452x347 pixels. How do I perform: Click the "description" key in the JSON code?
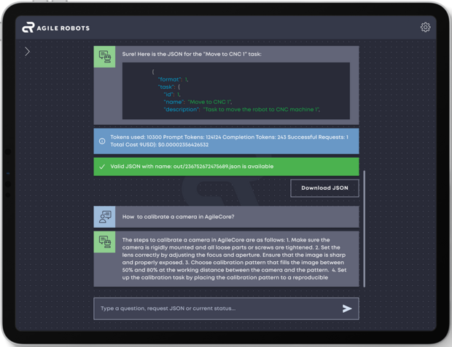pos(182,110)
